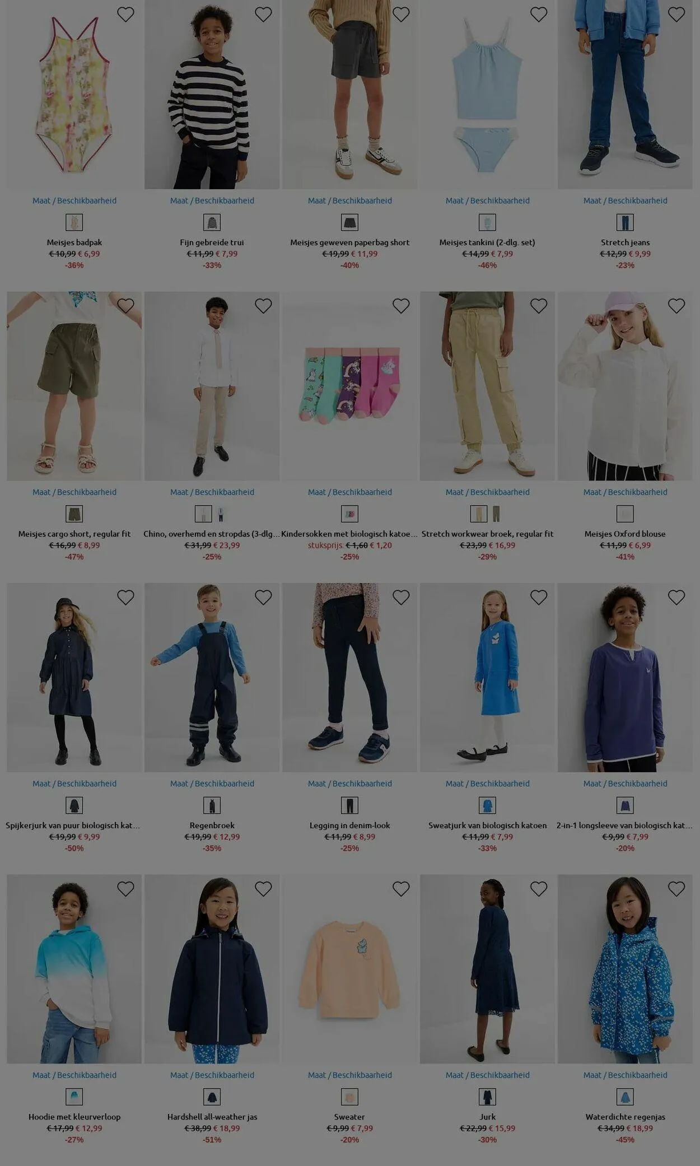Image resolution: width=700 pixels, height=1166 pixels.
Task: Toggle wishlist heart on Meisjes tankini set
Action: click(x=539, y=15)
